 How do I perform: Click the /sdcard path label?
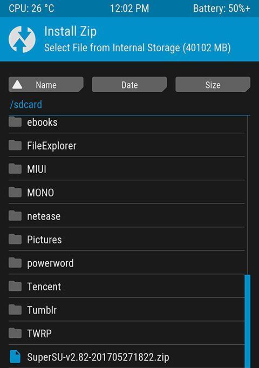coord(26,105)
